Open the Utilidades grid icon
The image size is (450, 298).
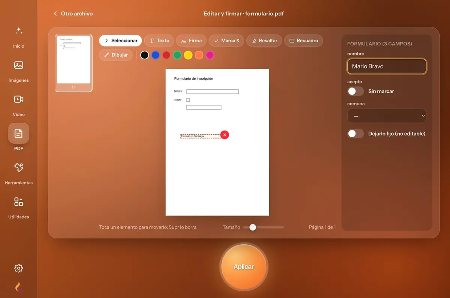point(19,202)
